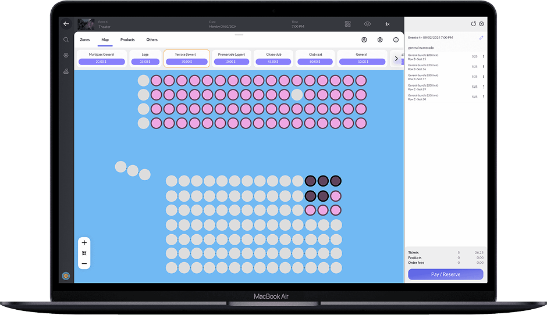Viewport: 547px width, 315px height.
Task: Click the reset order refresh icon
Action: (x=473, y=24)
